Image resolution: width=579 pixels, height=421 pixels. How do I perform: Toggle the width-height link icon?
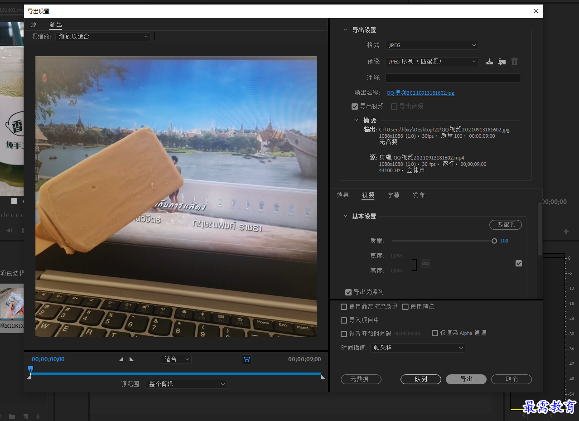click(x=425, y=263)
